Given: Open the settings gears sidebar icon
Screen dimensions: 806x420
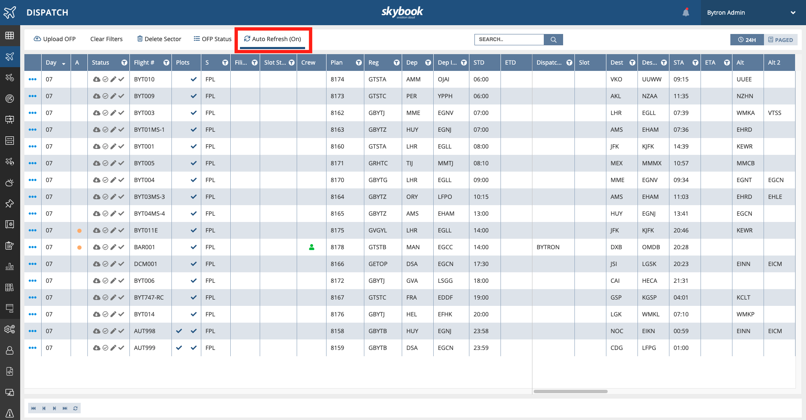Looking at the screenshot, I should pos(10,329).
